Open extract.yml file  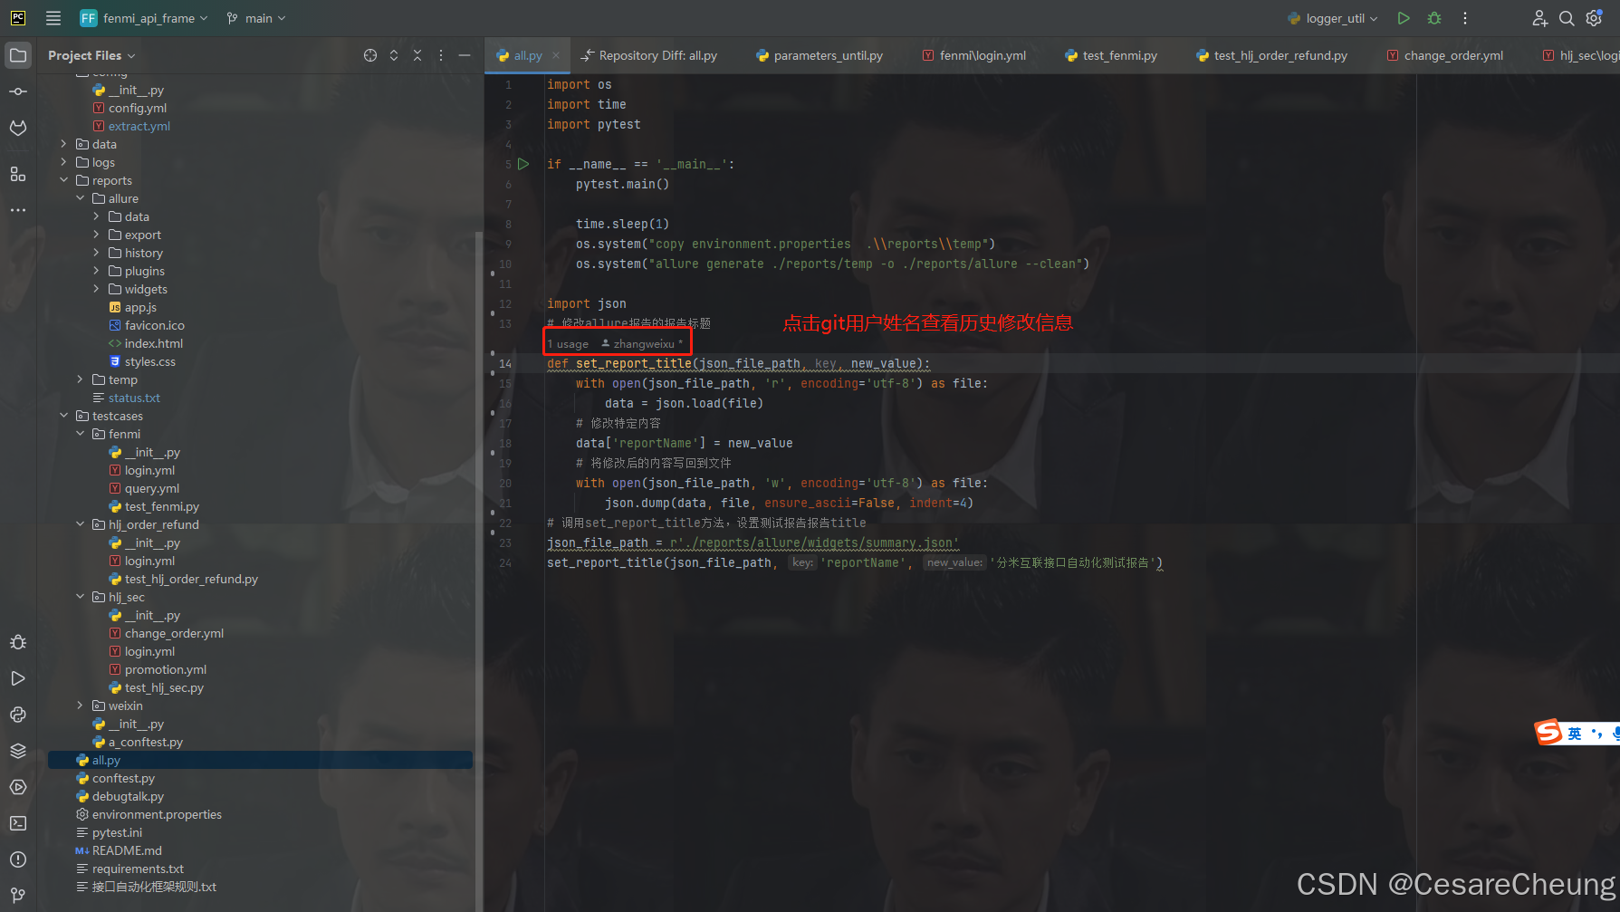click(139, 126)
